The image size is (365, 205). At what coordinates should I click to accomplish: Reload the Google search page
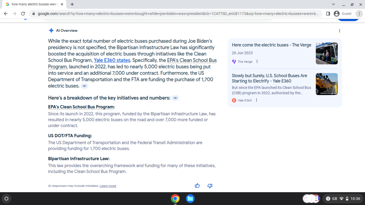(23, 14)
